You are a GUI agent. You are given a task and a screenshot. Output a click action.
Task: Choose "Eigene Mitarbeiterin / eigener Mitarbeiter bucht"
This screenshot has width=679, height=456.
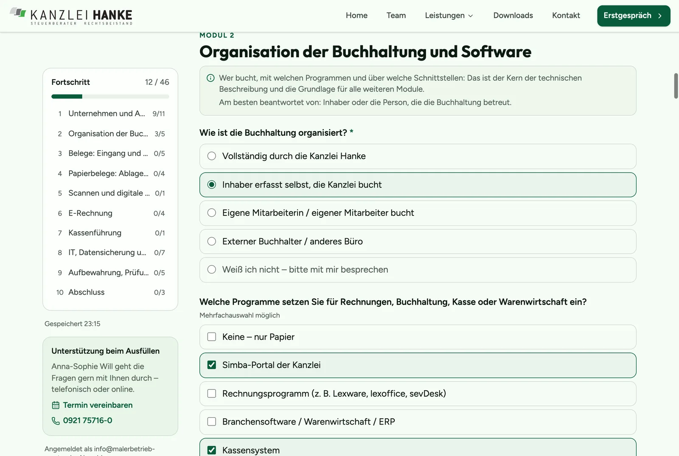coord(418,213)
